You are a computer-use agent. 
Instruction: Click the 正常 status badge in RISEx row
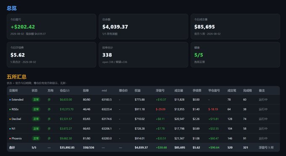[36, 109]
